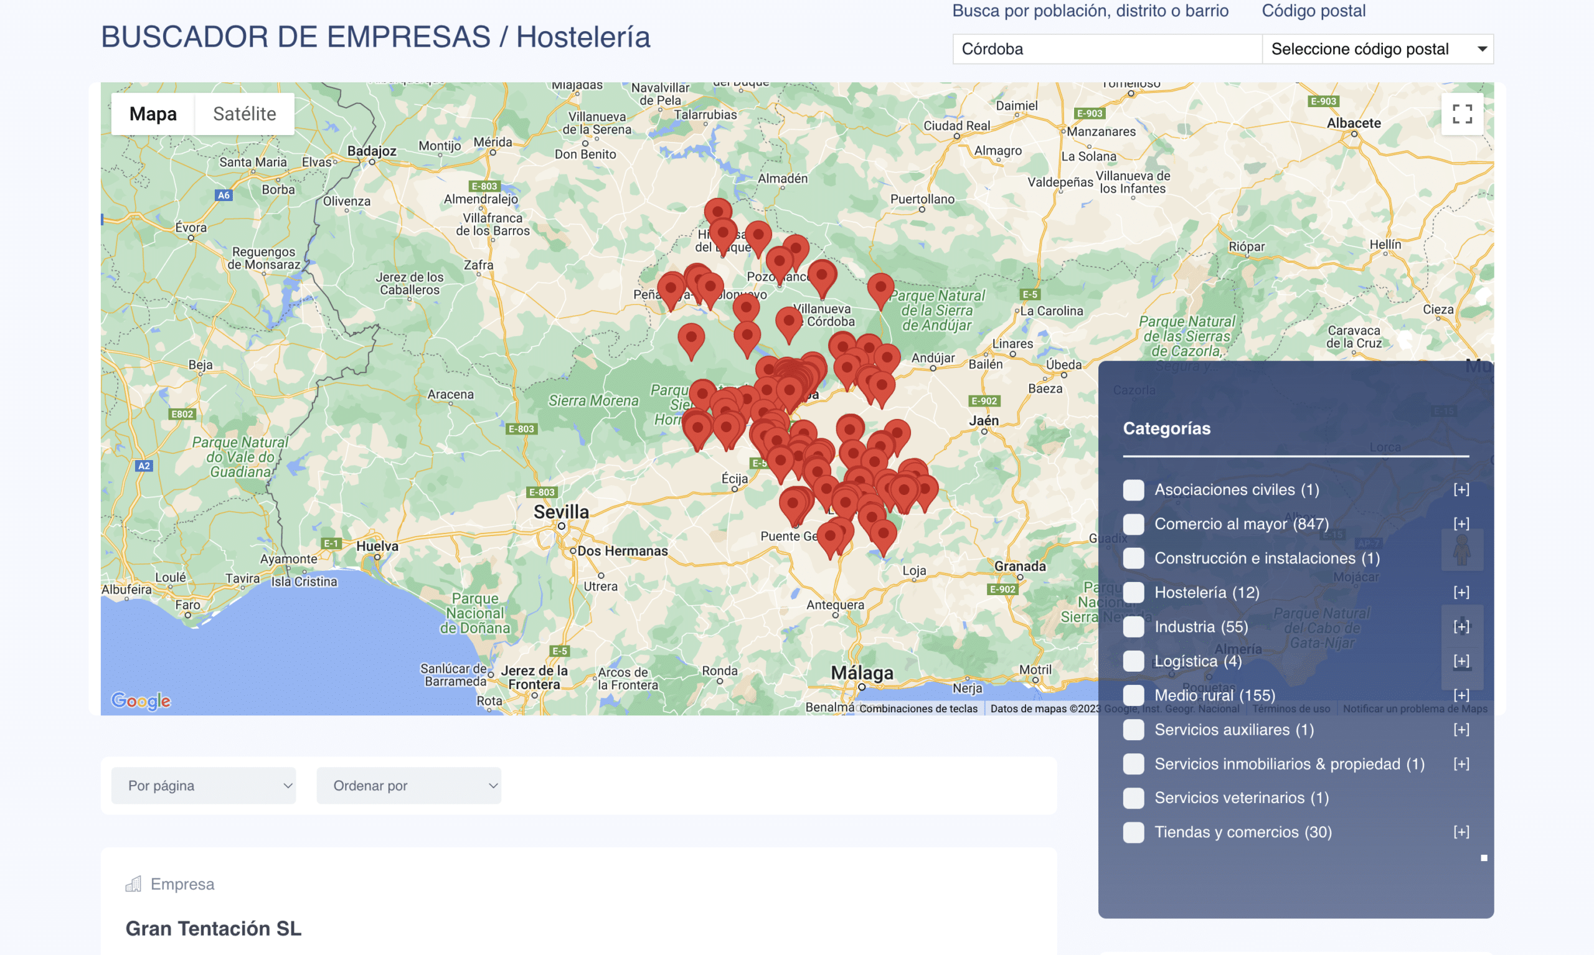
Task: Click the Zafra label on the map
Action: click(x=479, y=265)
